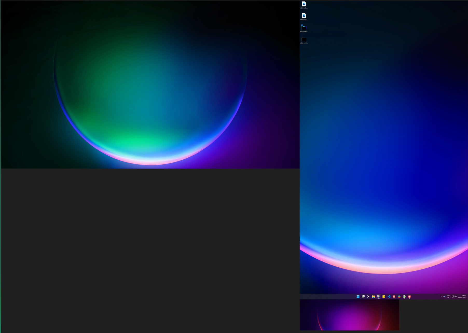
Task: Open the clock and date flyout
Action: (462, 296)
